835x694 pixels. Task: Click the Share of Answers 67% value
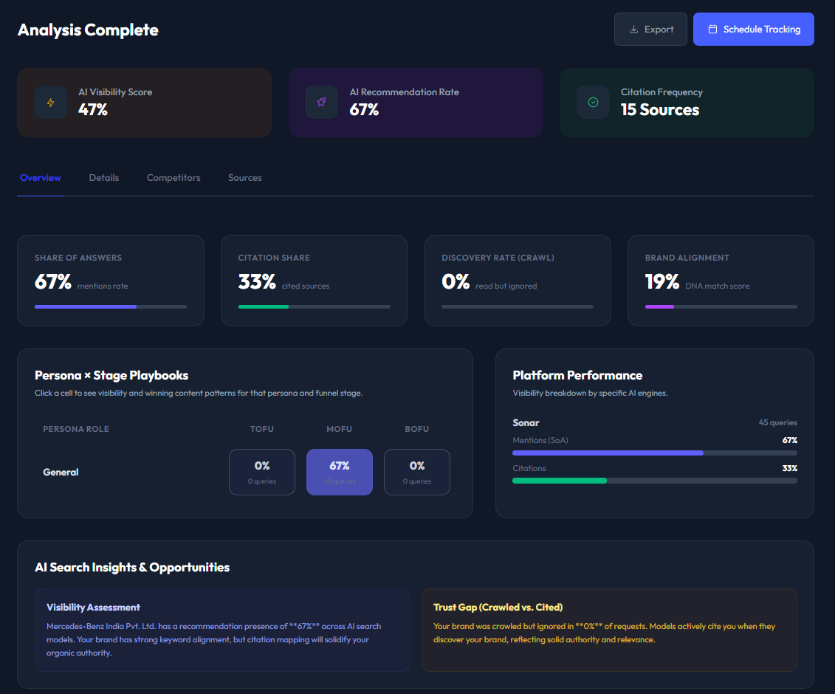[53, 281]
